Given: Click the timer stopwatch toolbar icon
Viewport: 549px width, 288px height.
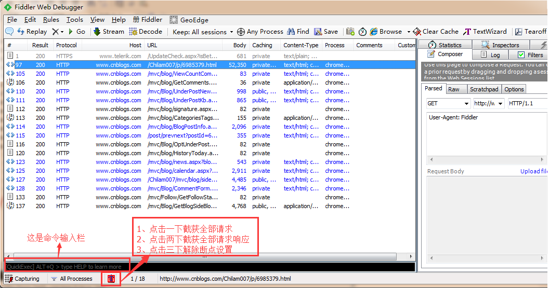Looking at the screenshot, I should point(362,32).
